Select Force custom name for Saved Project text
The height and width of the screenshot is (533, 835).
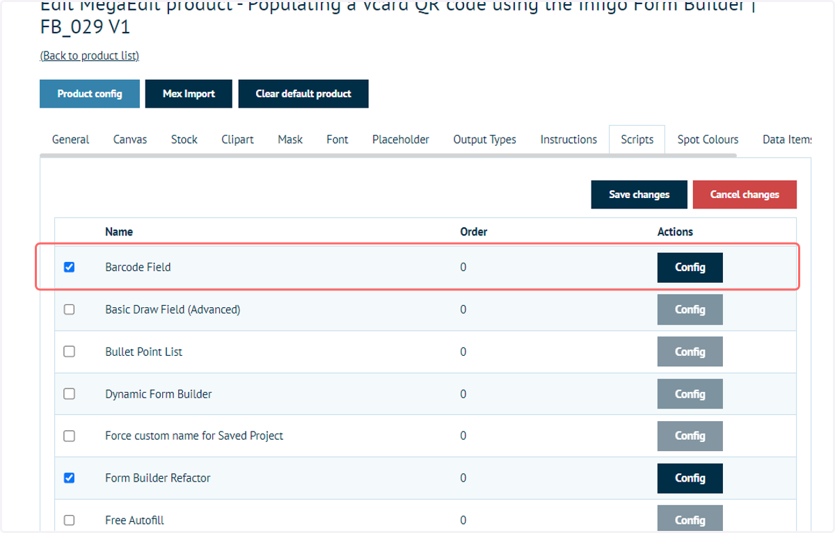(x=194, y=436)
